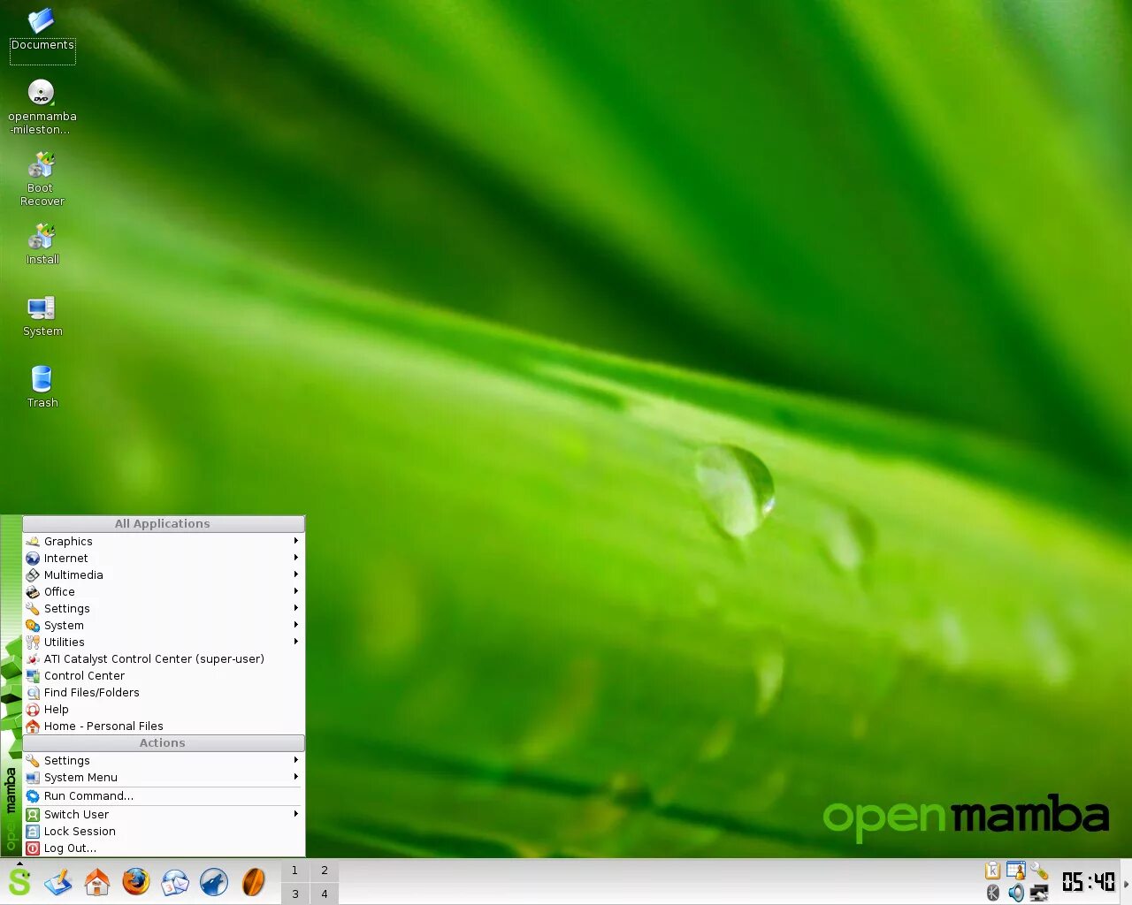Launch the coffee bean icon in the panel
1132x905 pixels.
tap(253, 882)
